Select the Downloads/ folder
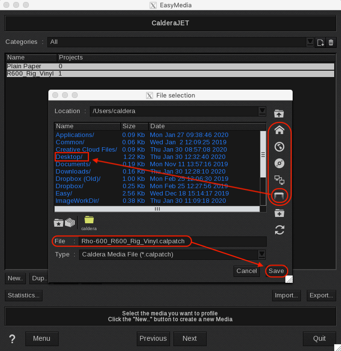This screenshot has width=341, height=351. 73,172
